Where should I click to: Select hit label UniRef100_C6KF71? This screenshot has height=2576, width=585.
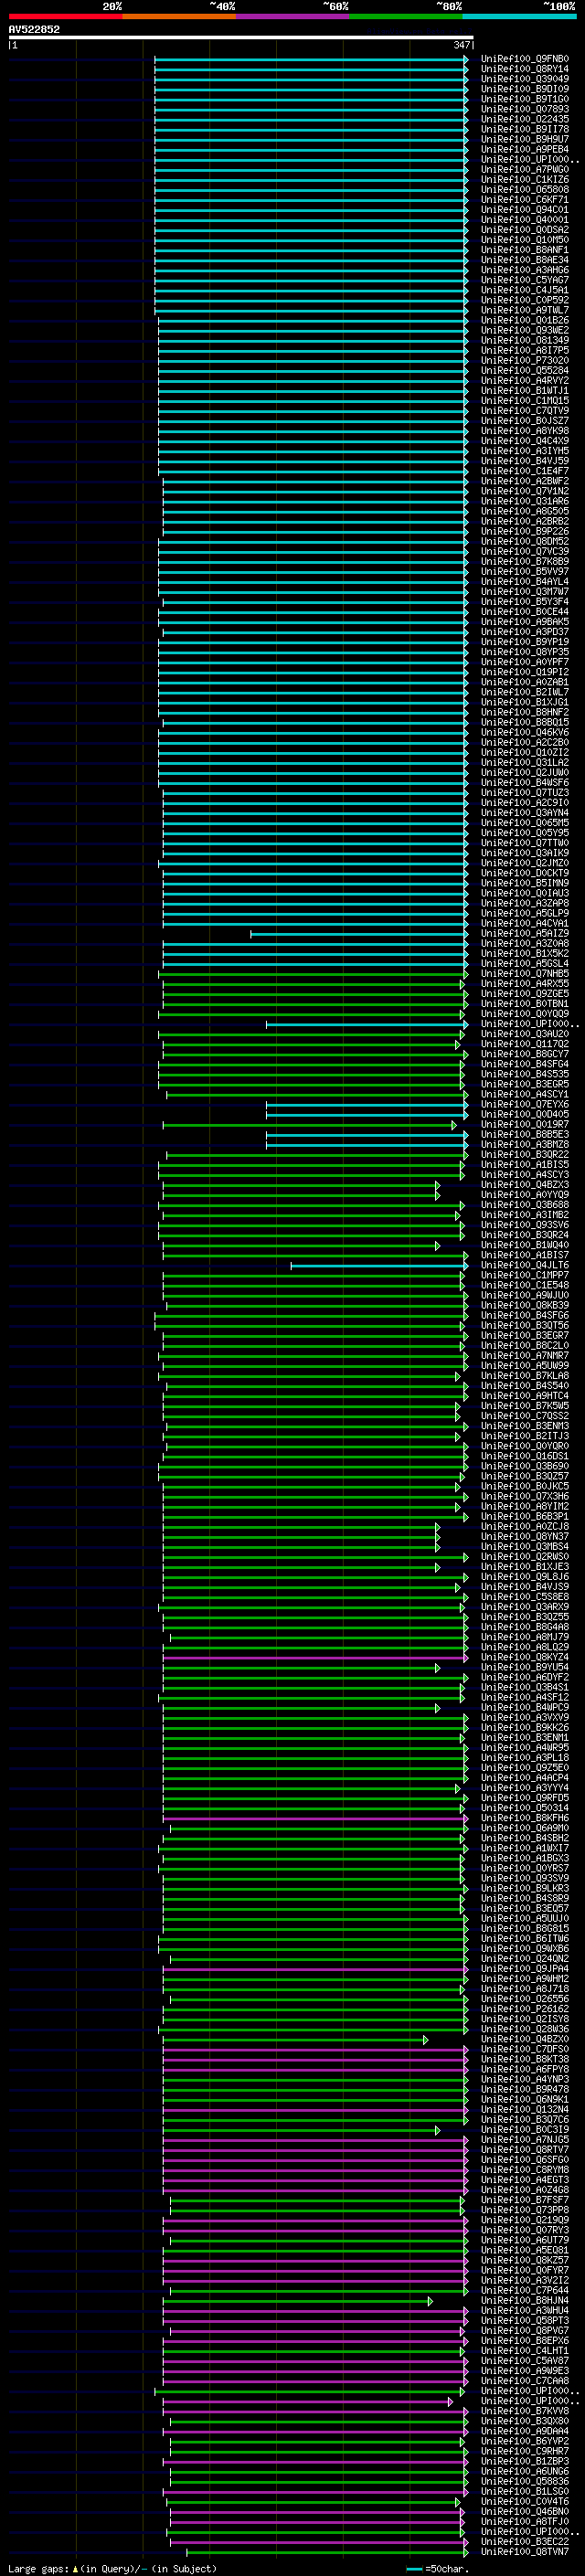click(x=525, y=200)
